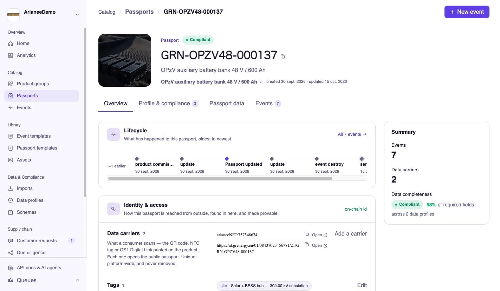Show the +1 earlier lifecycle event

tap(117, 166)
